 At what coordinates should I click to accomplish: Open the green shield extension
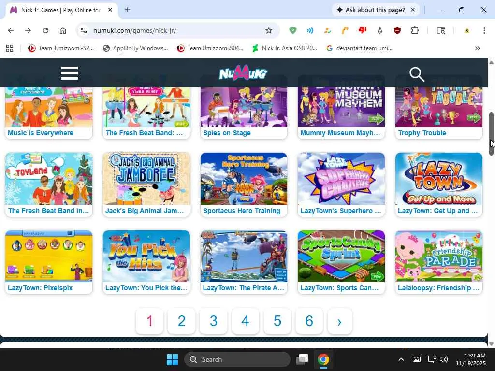pos(293,30)
